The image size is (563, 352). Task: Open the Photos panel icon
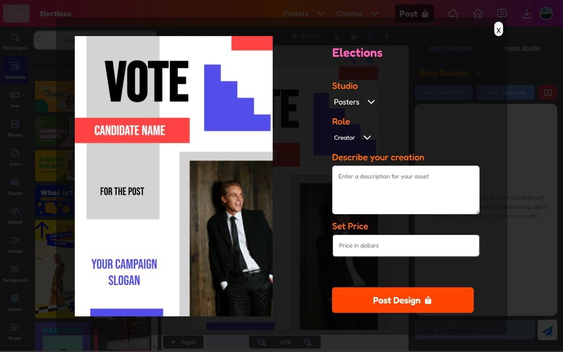tap(15, 124)
